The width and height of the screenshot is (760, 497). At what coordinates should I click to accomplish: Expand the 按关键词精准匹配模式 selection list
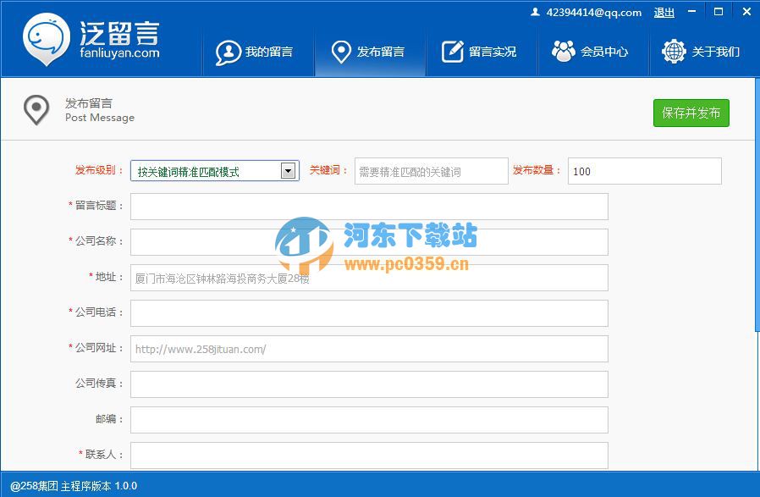[288, 170]
